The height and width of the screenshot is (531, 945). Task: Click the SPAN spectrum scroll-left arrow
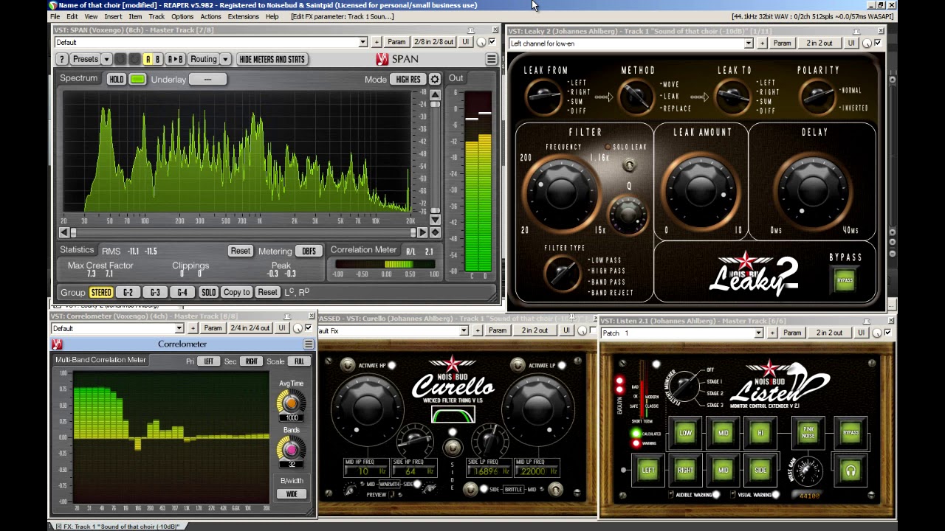click(x=64, y=232)
